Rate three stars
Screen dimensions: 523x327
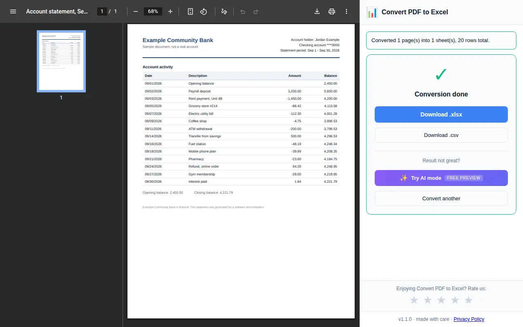click(x=441, y=300)
